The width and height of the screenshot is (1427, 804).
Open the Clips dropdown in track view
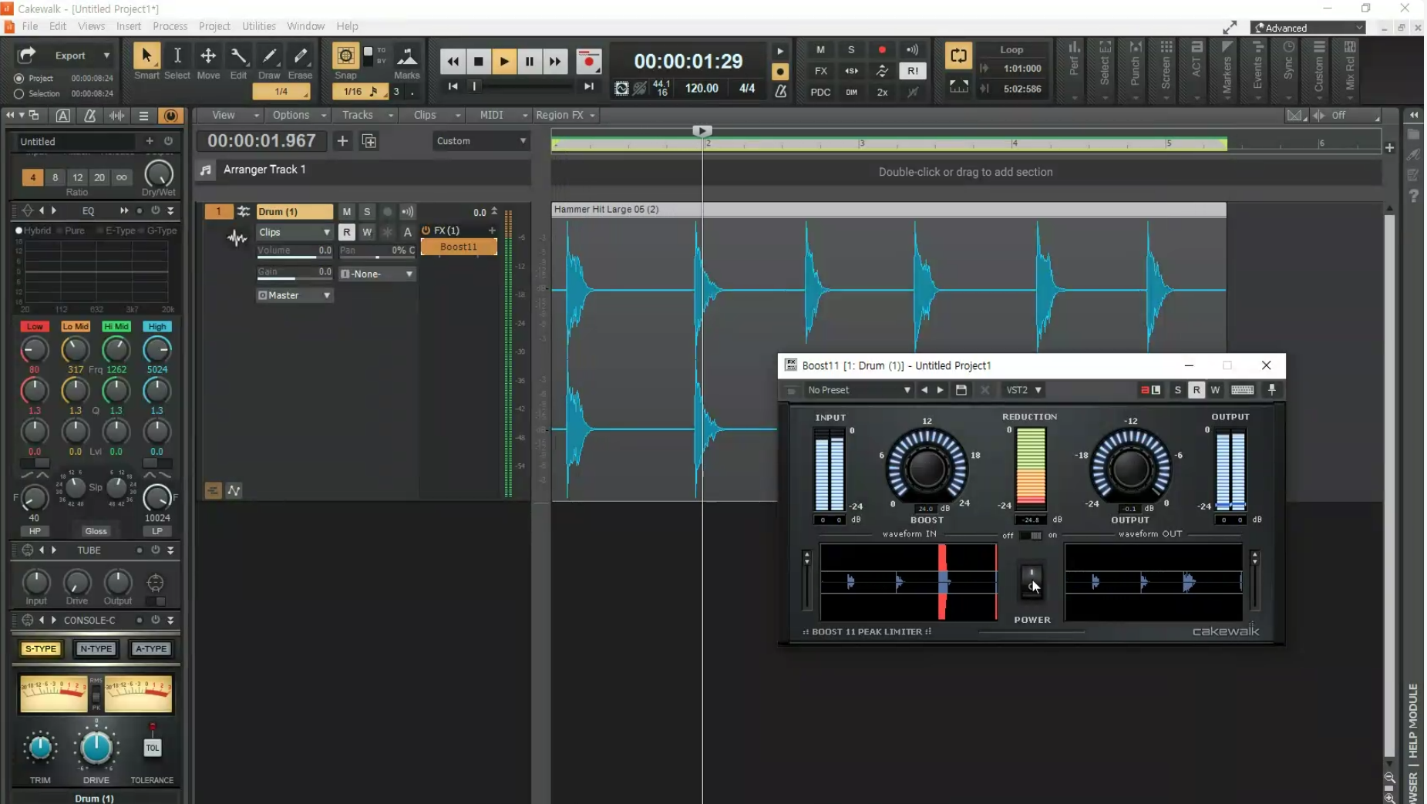(434, 115)
